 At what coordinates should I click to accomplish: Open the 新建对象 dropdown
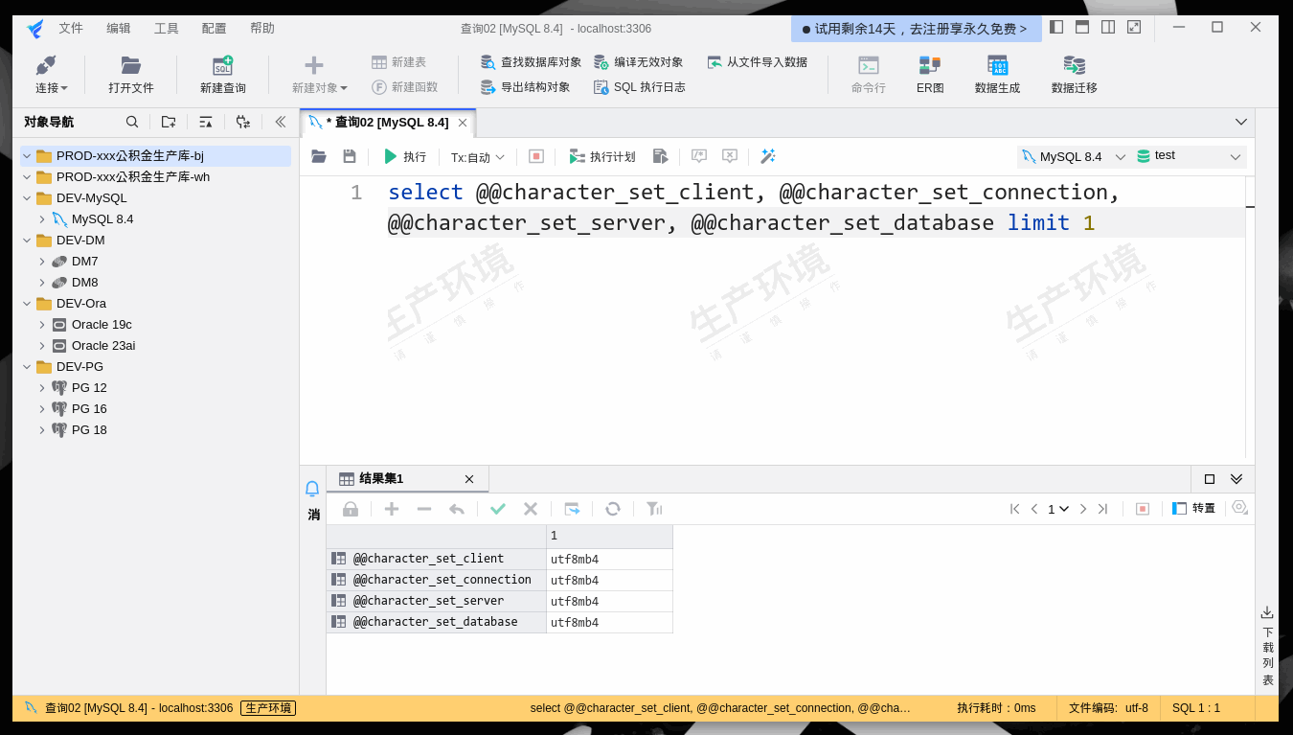[320, 75]
